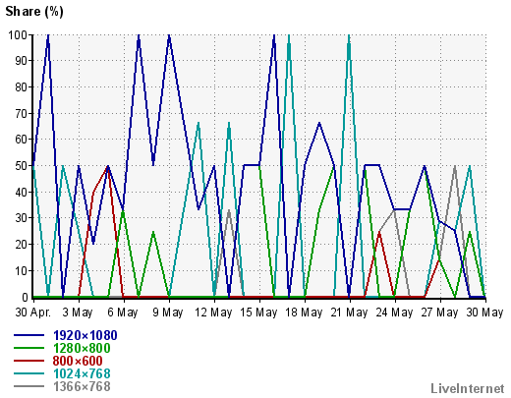
Task: Click the 9 May date axis label
Action: (168, 313)
